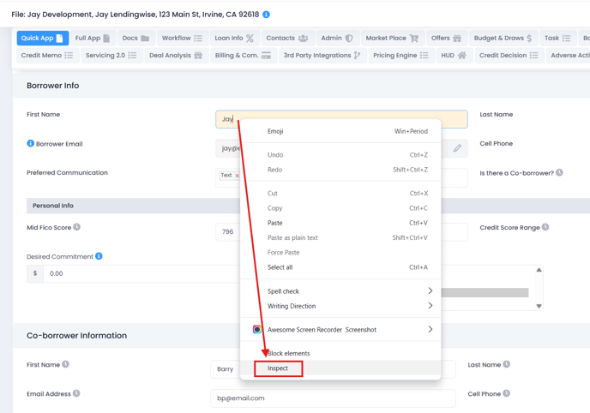This screenshot has height=413, width=590.
Task: Choose Block elements in the context menu
Action: pyautogui.click(x=340, y=353)
